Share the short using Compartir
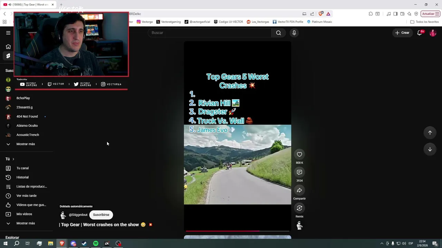Viewport: 442px width, 248px height. [299, 190]
